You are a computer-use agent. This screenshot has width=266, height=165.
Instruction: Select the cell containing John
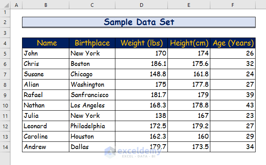46,53
